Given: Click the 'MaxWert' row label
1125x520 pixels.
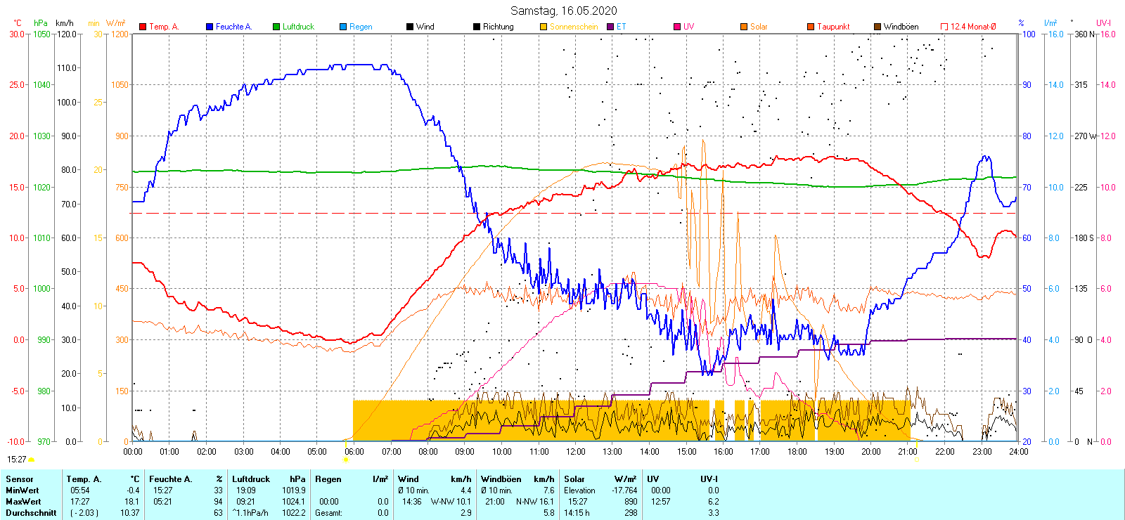Looking at the screenshot, I should 23,502.
